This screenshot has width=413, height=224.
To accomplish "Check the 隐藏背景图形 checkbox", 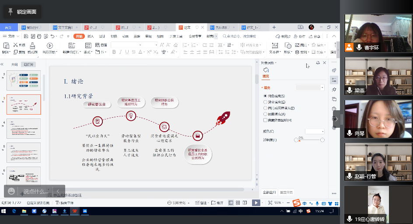I will point(265,120).
